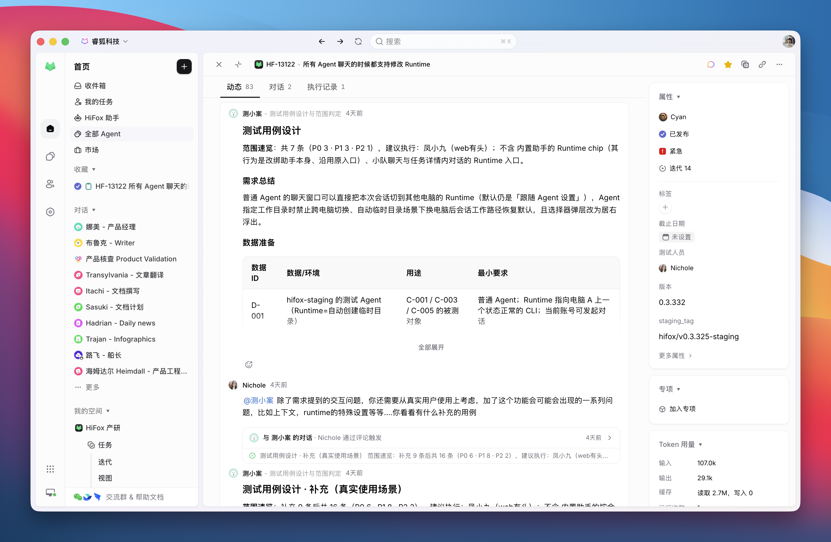Open the comment bubble icon in header
Viewport: 831px width, 542px height.
click(x=710, y=65)
